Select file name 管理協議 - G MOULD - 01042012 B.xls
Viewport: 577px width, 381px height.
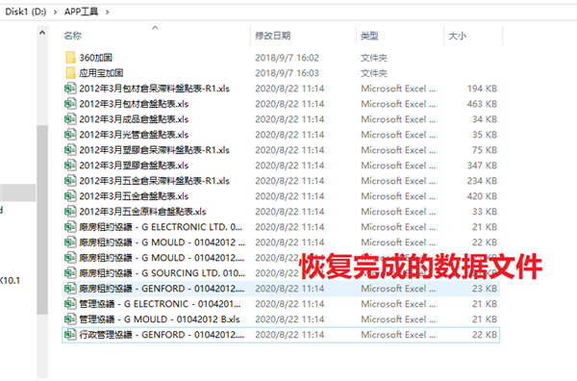coord(160,319)
